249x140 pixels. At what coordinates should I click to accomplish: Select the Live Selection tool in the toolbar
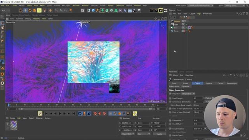click(21, 10)
